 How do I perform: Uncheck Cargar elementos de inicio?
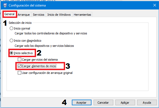[19, 66]
